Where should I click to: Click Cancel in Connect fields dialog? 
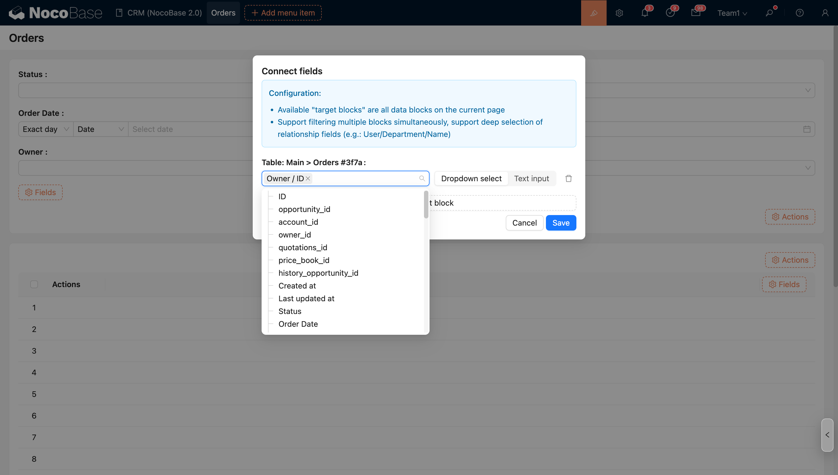pos(524,223)
